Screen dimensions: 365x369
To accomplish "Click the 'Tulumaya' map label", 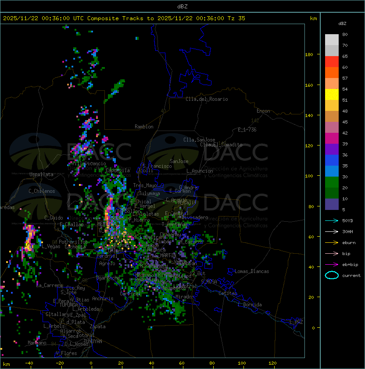I will pyautogui.click(x=150, y=193).
